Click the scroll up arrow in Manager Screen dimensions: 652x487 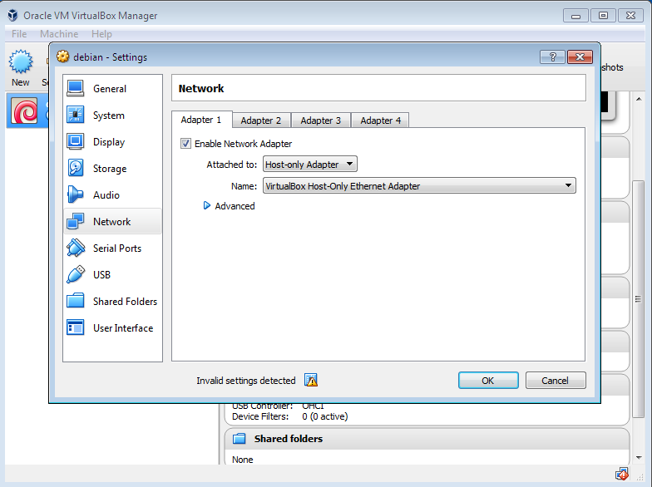(639, 99)
